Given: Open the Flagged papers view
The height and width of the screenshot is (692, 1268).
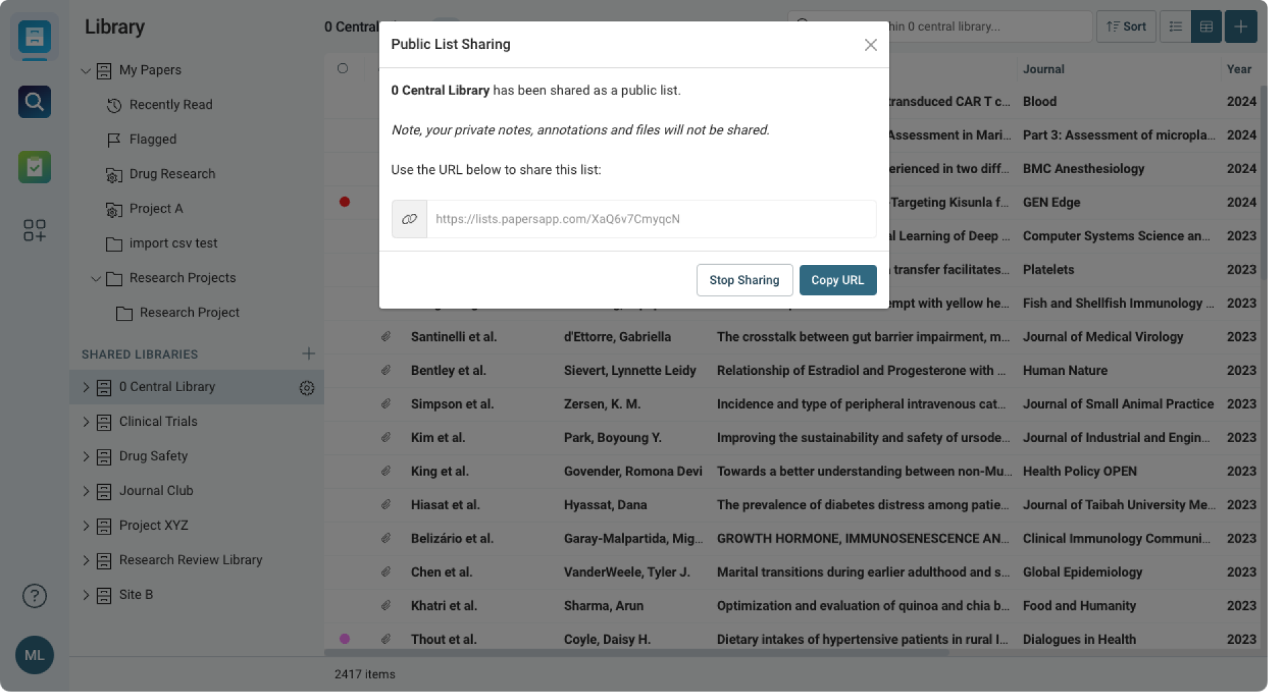Looking at the screenshot, I should 152,139.
